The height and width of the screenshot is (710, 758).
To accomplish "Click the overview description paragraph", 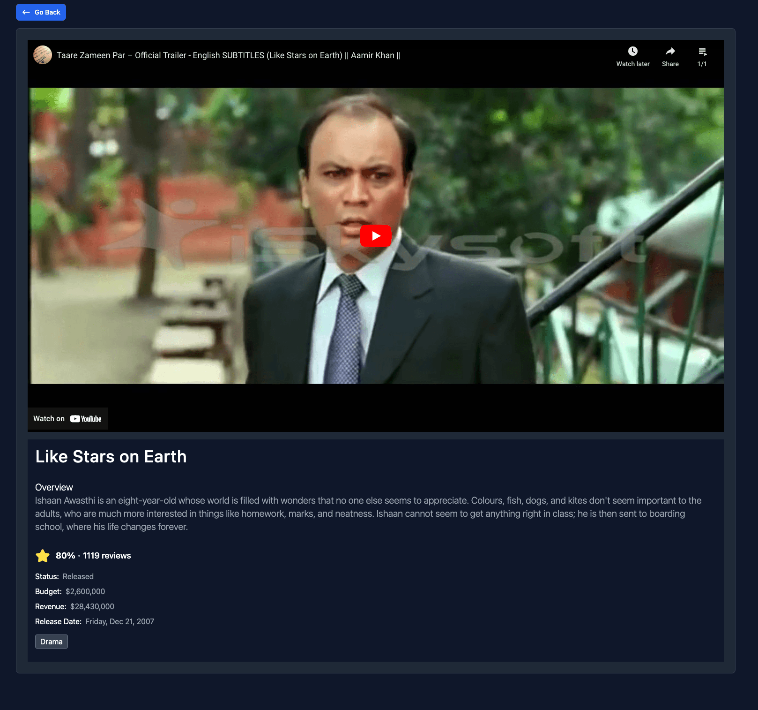I will (x=368, y=514).
